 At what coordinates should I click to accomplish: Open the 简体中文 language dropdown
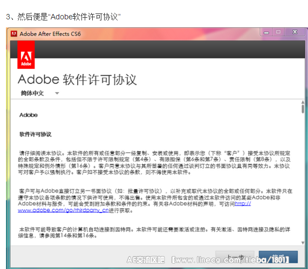pos(40,93)
